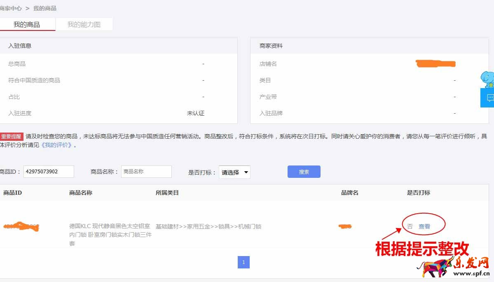Click 查看 link in the 是否打标 column

[x=424, y=226]
